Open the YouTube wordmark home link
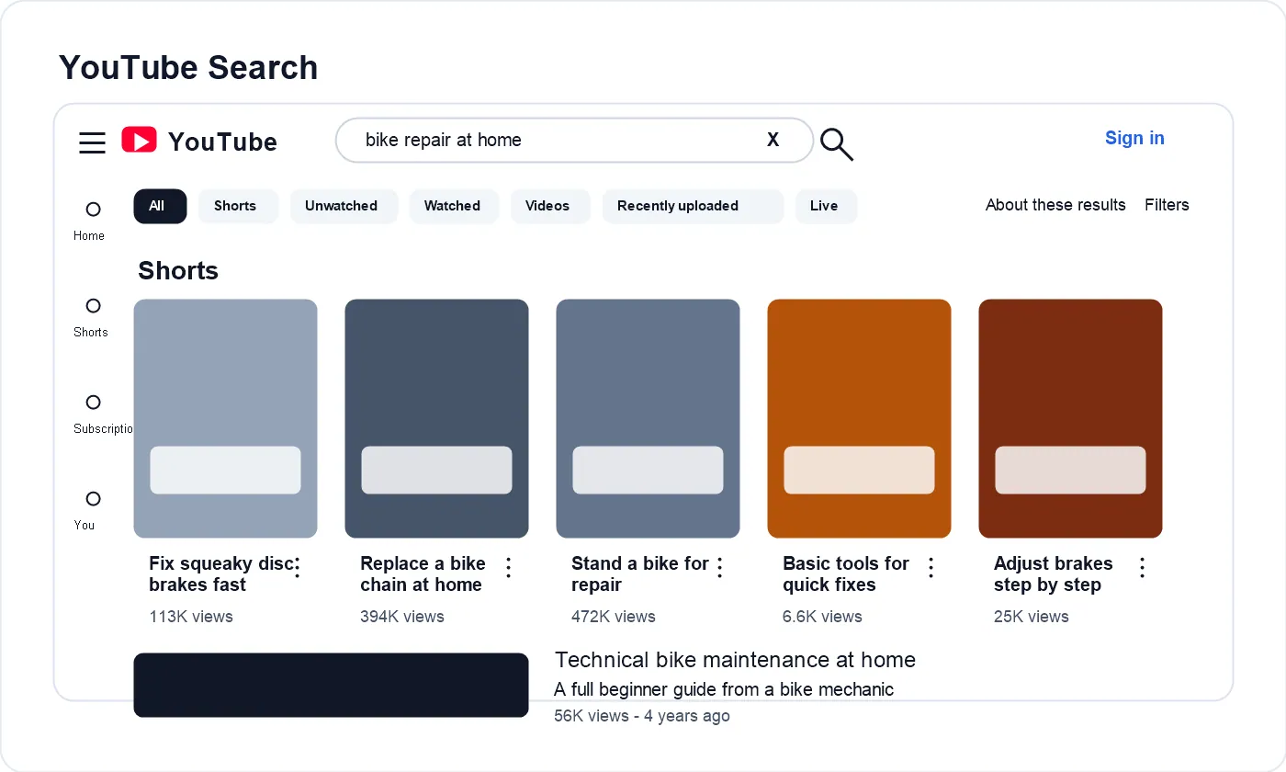Image resolution: width=1286 pixels, height=772 pixels. (222, 142)
